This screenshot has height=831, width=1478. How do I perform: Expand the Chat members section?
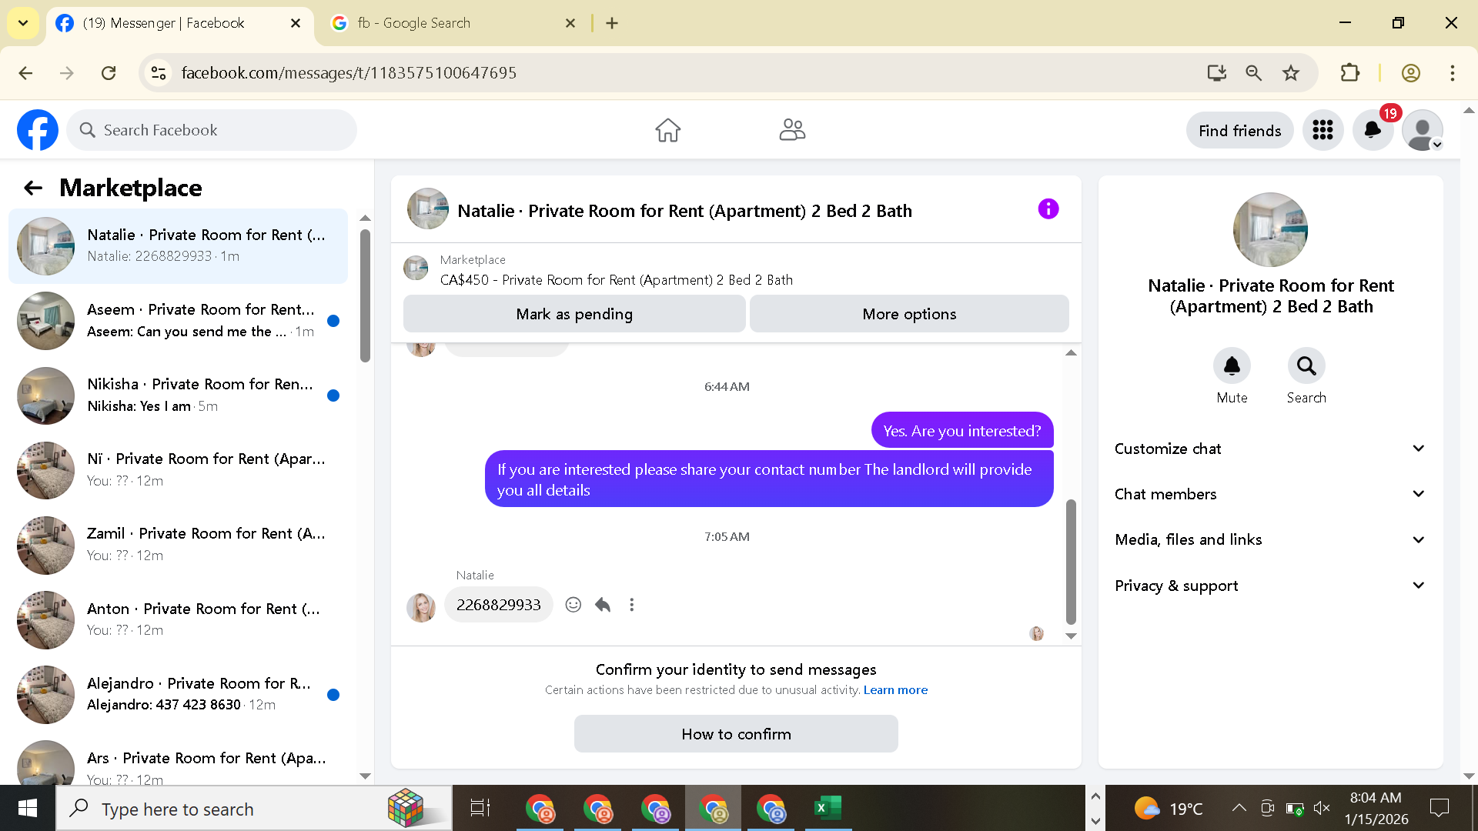pos(1270,494)
